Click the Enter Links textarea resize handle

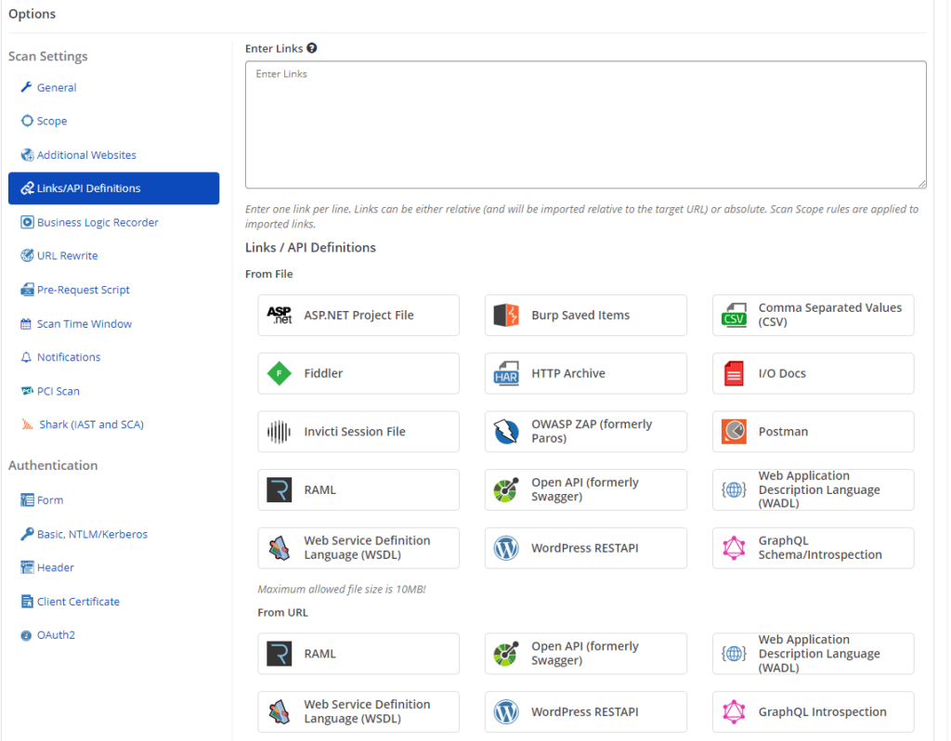(921, 184)
